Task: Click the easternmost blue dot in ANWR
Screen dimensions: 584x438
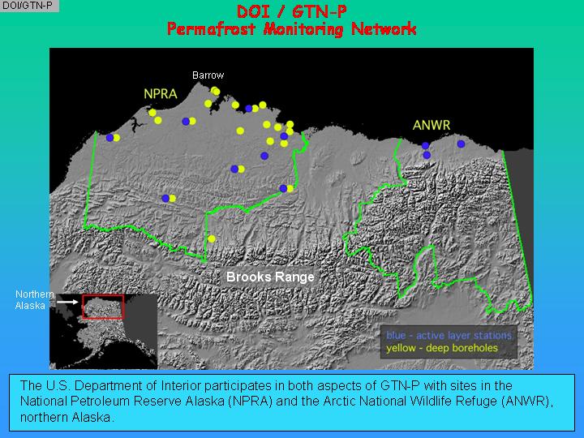Action: (461, 144)
